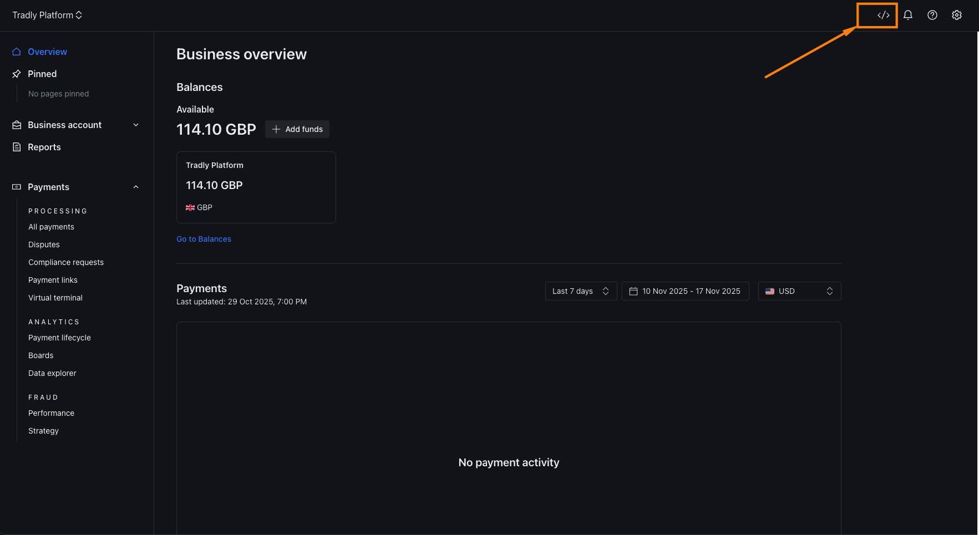Collapse the Payments section chevron
Image resolution: width=979 pixels, height=535 pixels.
pyautogui.click(x=136, y=187)
